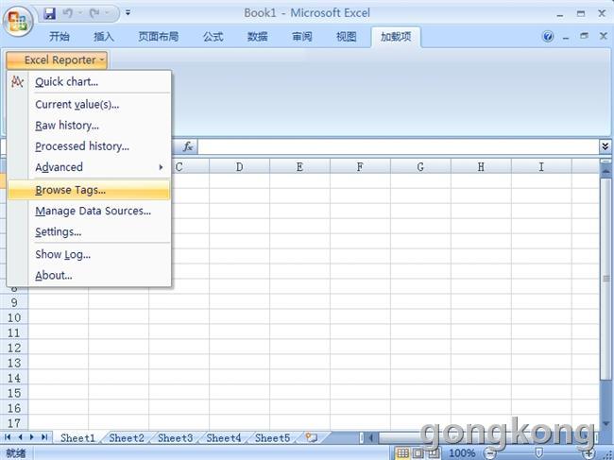The image size is (614, 460).
Task: Select column E header
Action: coord(299,167)
